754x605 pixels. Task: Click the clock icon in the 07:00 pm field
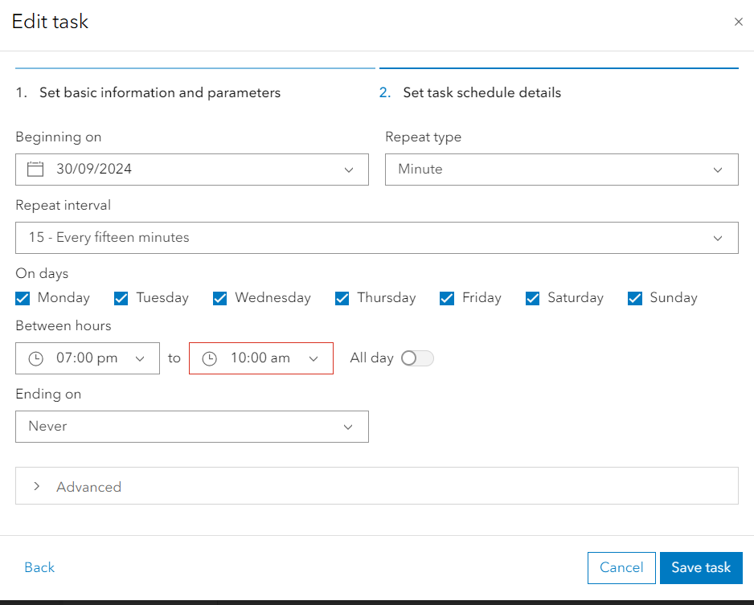click(35, 358)
